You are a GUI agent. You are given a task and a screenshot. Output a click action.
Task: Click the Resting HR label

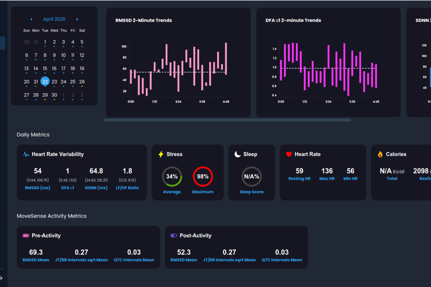click(299, 178)
